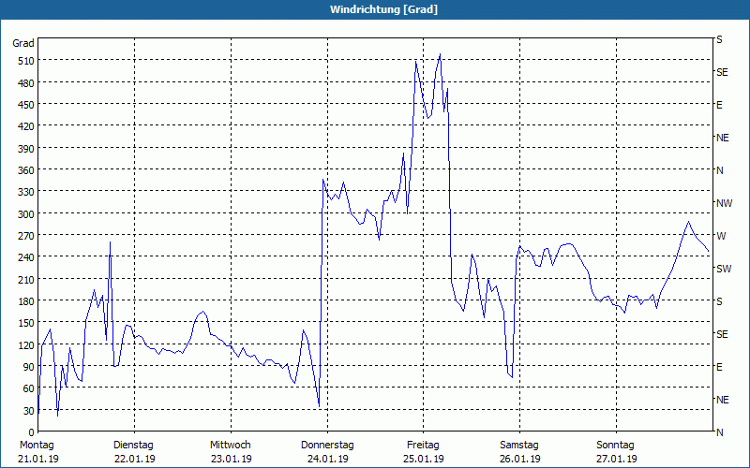
Task: Click the "Mittwoch" day label
Action: point(231,446)
